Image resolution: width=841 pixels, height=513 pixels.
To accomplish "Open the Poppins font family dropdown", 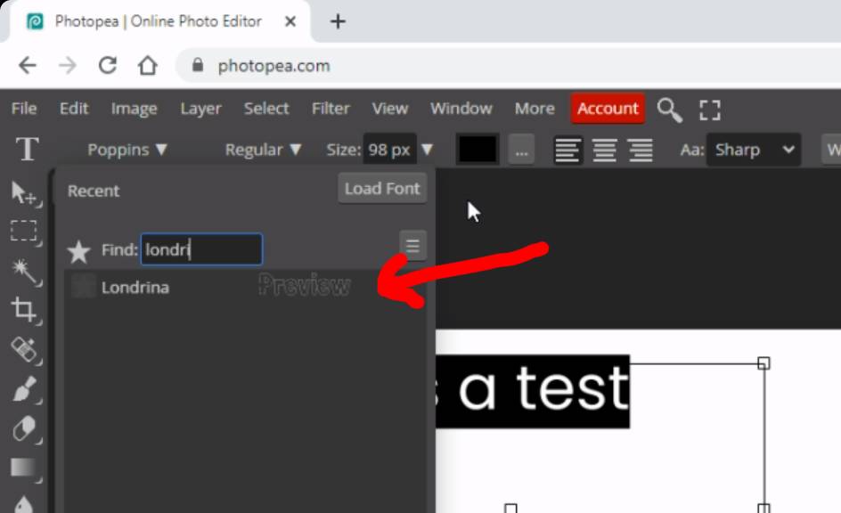I will pyautogui.click(x=127, y=150).
